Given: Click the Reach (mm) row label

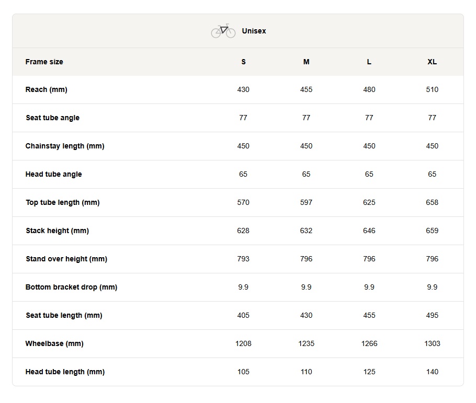Looking at the screenshot, I should point(47,89).
